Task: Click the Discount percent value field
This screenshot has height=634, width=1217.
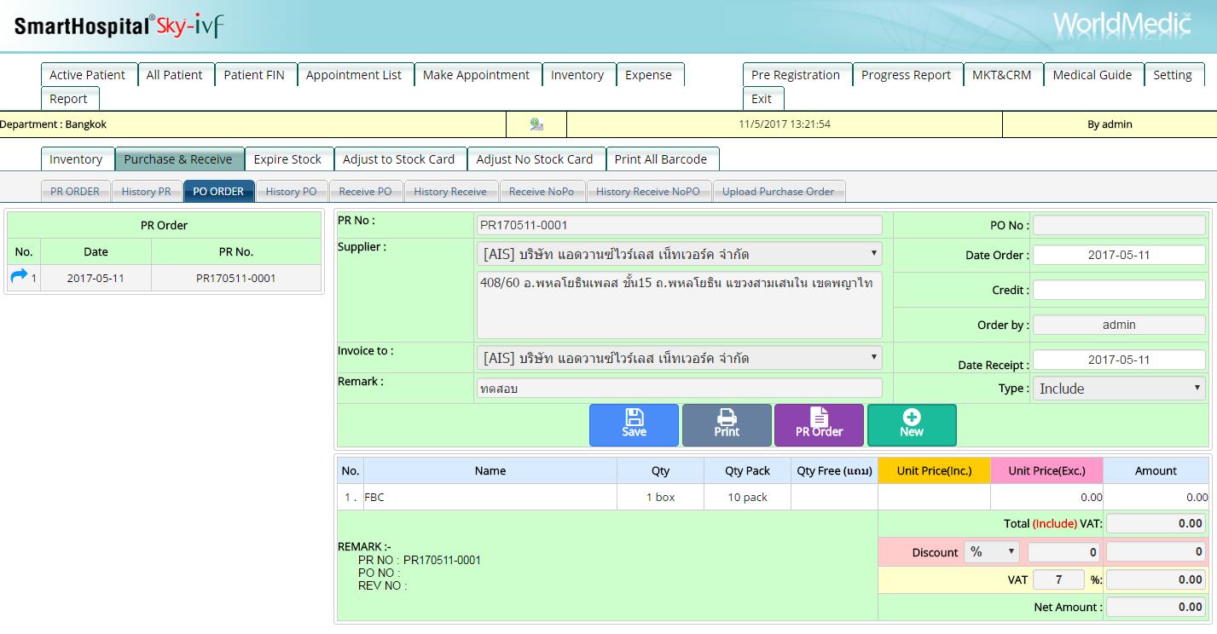Action: [1064, 552]
